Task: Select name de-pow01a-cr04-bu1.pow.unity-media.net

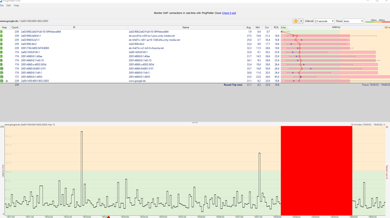Action: pos(152,36)
